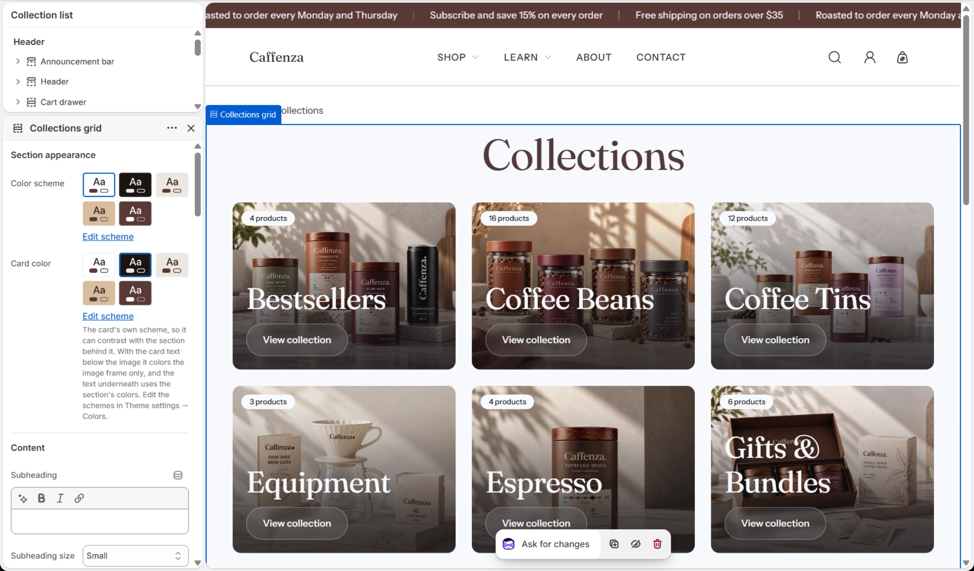Hide the section with the eye-slash icon
Viewport: 974px width, 571px height.
coord(635,544)
